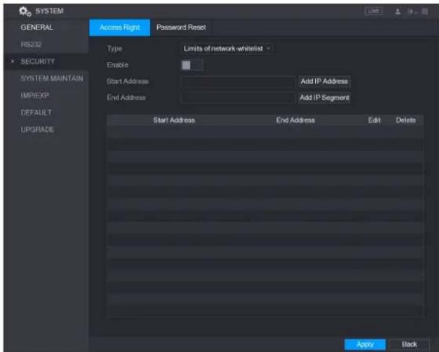This screenshot has height=352, width=439.
Task: Open the UPGRADE sidebar item
Action: 37,129
